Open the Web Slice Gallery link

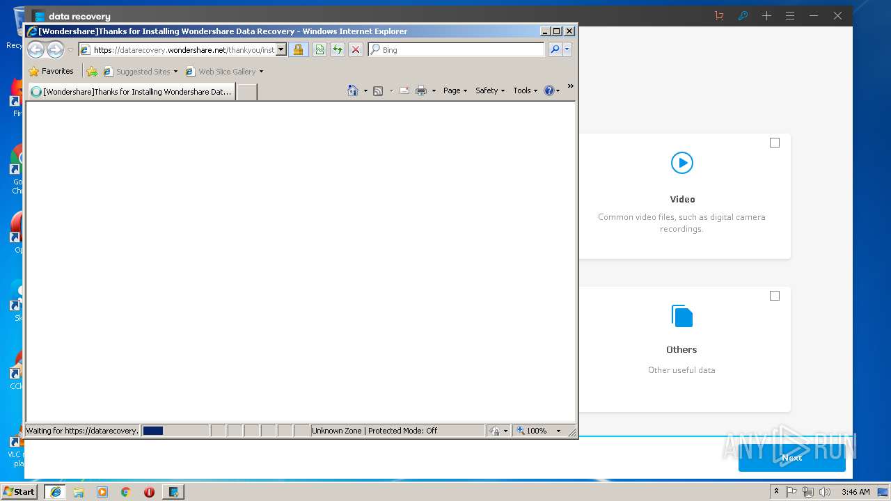221,71
